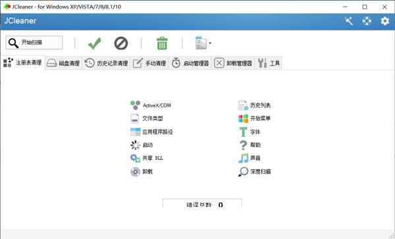The height and width of the screenshot is (239, 395).
Task: Click the 启动 spinner icon
Action: point(135,145)
